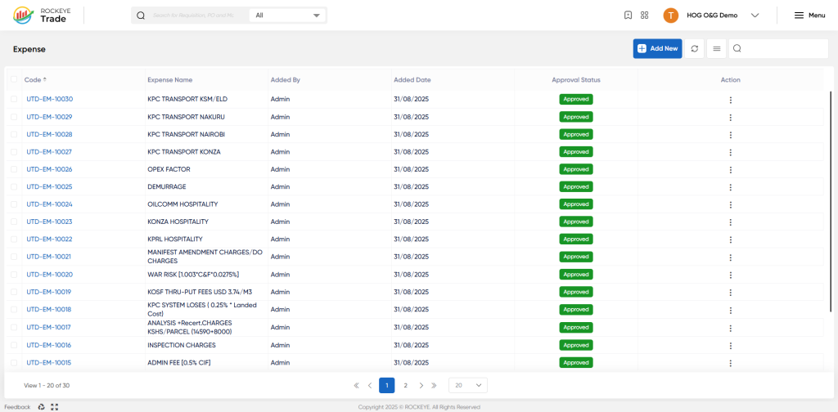Click the table's vertical scrollbar

point(830,202)
